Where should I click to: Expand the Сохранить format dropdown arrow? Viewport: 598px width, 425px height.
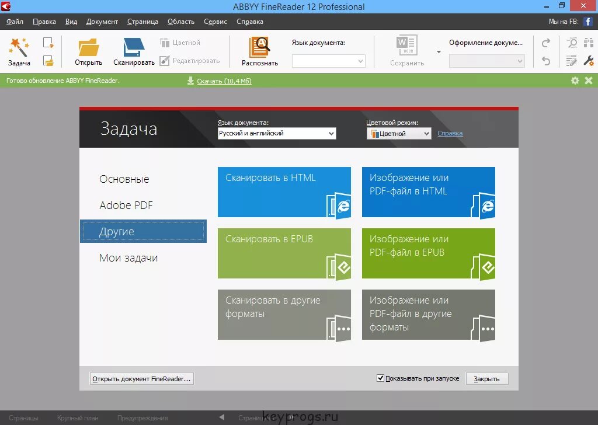[439, 52]
